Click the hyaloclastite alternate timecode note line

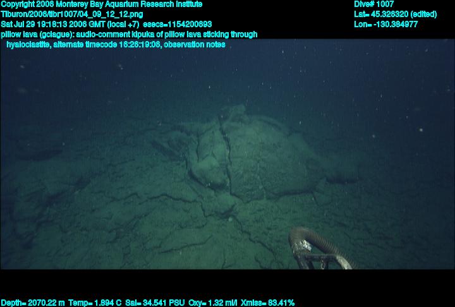[x=116, y=45]
